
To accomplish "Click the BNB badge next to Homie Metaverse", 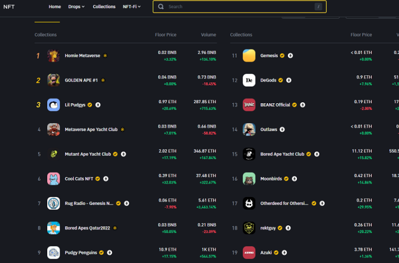I will click(x=105, y=55).
